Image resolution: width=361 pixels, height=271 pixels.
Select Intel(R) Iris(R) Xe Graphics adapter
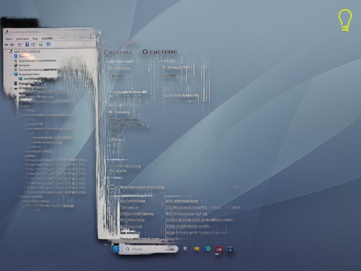[39, 79]
